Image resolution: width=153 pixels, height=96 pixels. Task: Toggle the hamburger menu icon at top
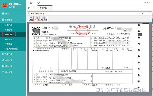[x=31, y=3]
